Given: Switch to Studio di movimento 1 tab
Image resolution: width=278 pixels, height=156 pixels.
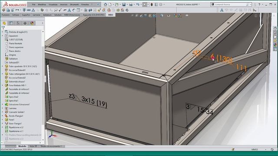Looking at the screenshot, I should tap(51, 146).
